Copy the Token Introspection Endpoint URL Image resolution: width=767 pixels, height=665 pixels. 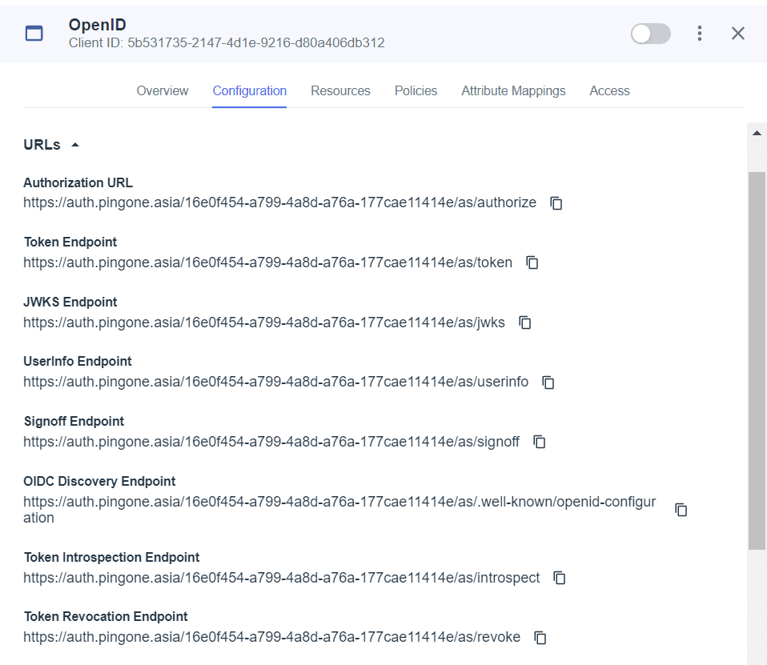tap(560, 578)
